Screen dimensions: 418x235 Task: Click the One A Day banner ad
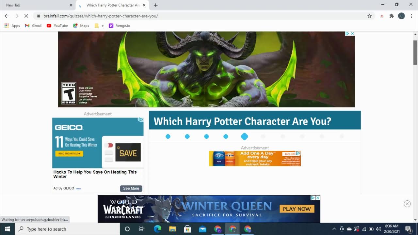click(255, 159)
